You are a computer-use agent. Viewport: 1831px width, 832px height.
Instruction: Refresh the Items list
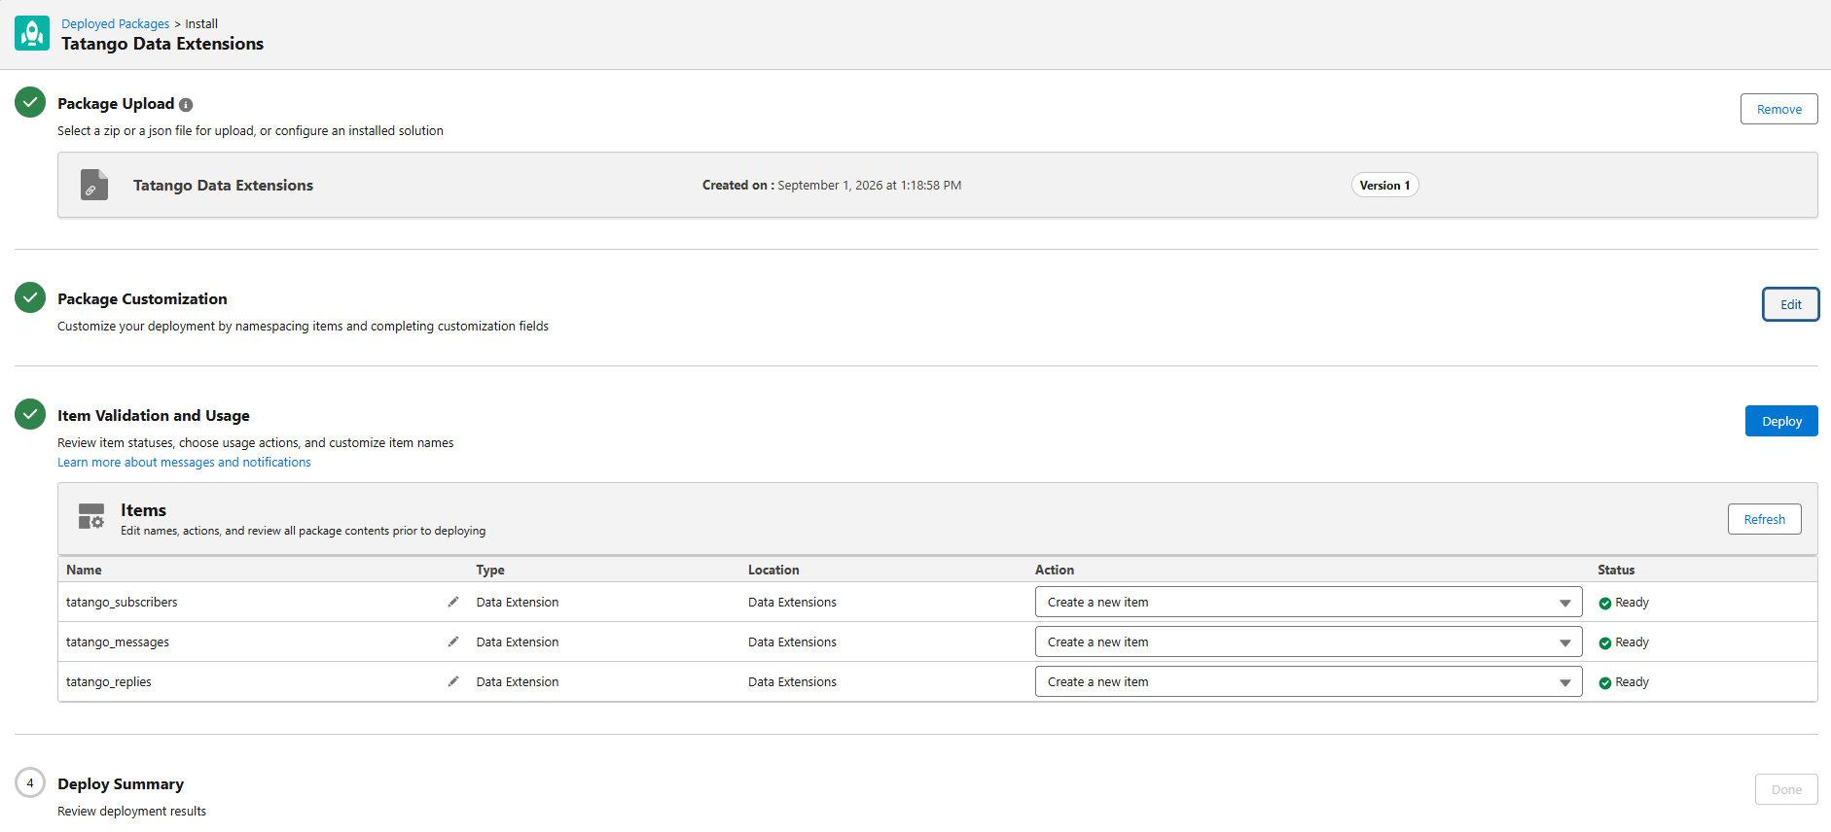1764,519
